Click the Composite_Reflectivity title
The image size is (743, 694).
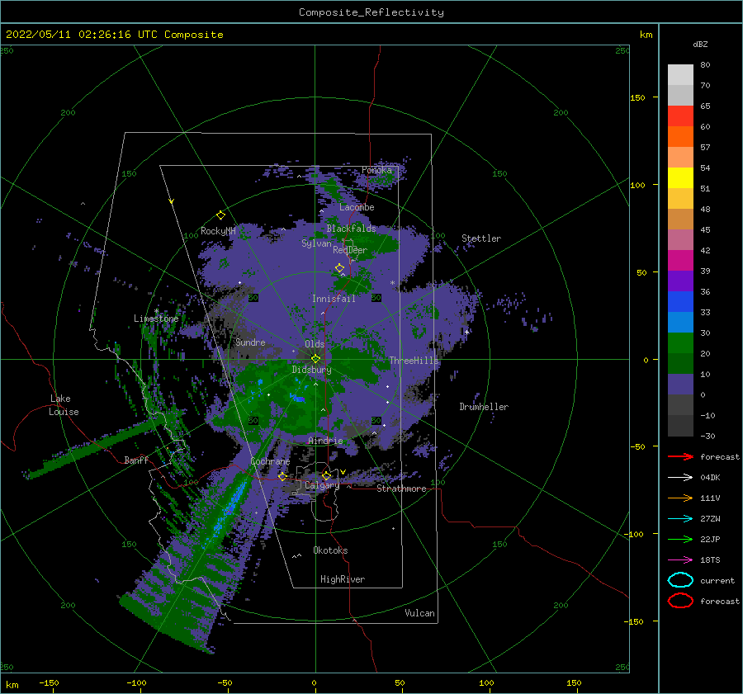pos(371,12)
